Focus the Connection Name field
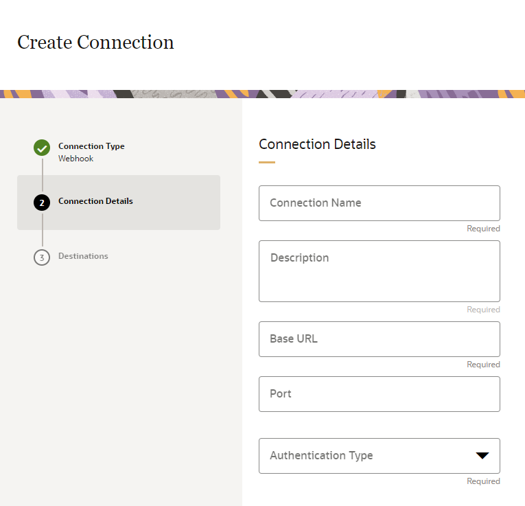Image resolution: width=525 pixels, height=506 pixels. (379, 203)
